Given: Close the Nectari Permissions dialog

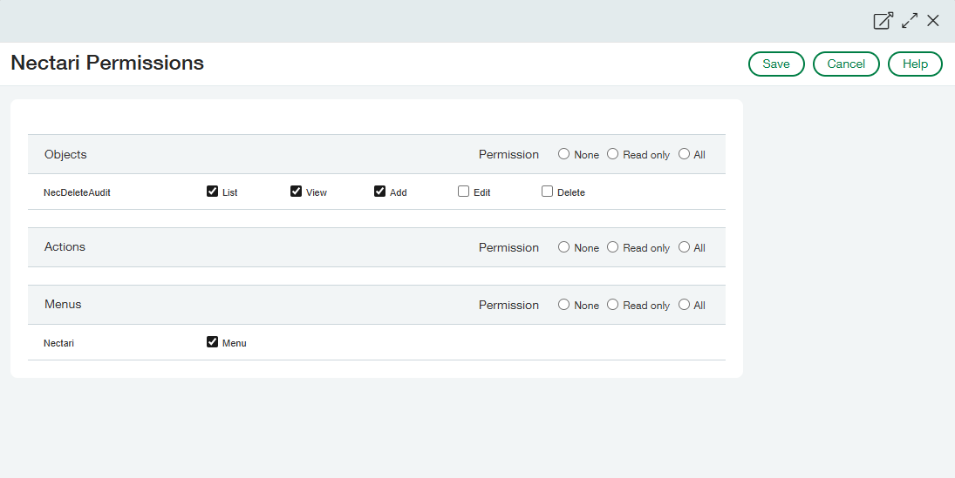Looking at the screenshot, I should click(933, 21).
